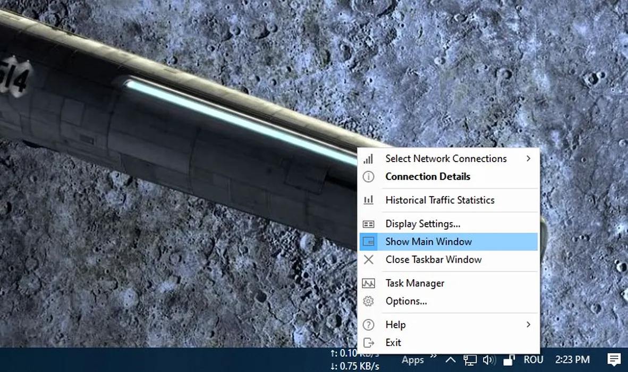This screenshot has height=372, width=628.
Task: Show hidden tray icons with the up chevron
Action: coord(450,360)
